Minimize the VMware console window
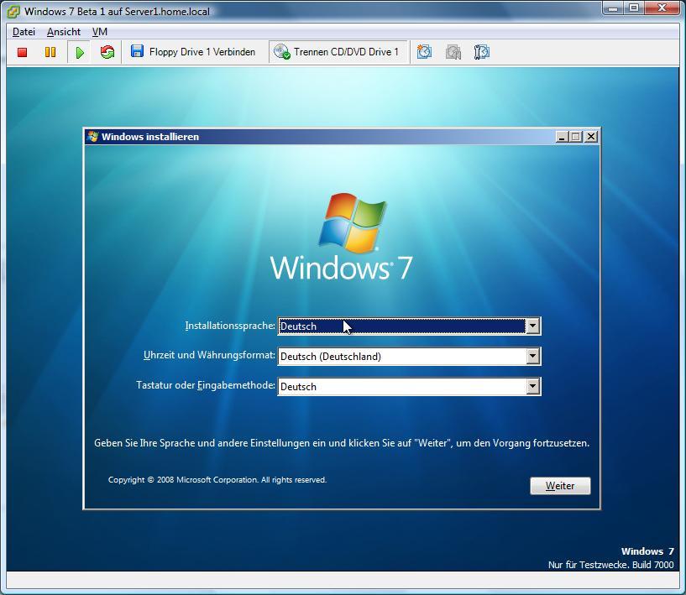 tap(614, 8)
